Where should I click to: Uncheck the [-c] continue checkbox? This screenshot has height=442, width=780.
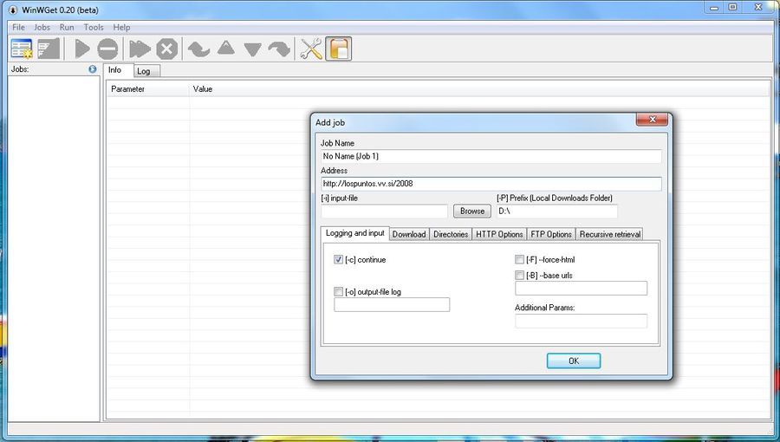[x=338, y=259]
